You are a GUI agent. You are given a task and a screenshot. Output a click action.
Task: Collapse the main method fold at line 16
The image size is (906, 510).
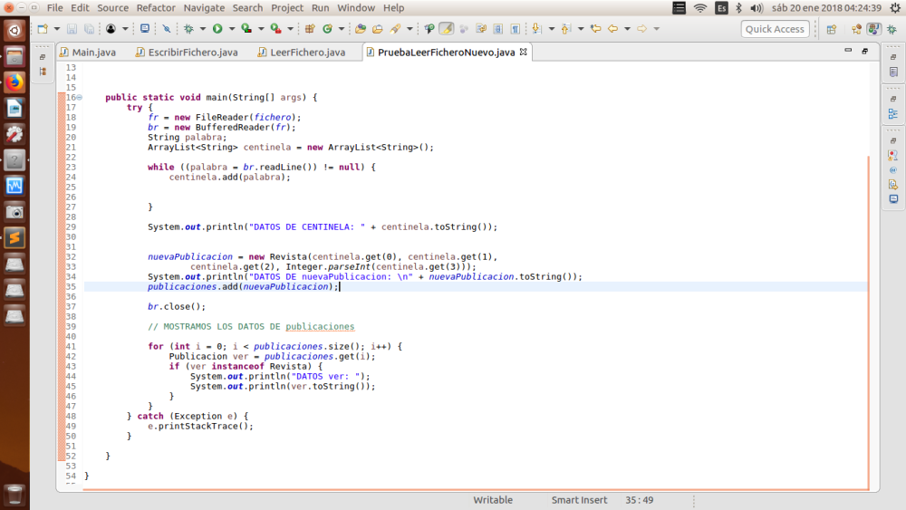(x=80, y=97)
